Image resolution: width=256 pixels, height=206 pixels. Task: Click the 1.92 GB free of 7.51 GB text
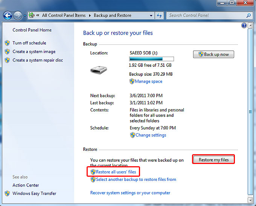pos(150,65)
